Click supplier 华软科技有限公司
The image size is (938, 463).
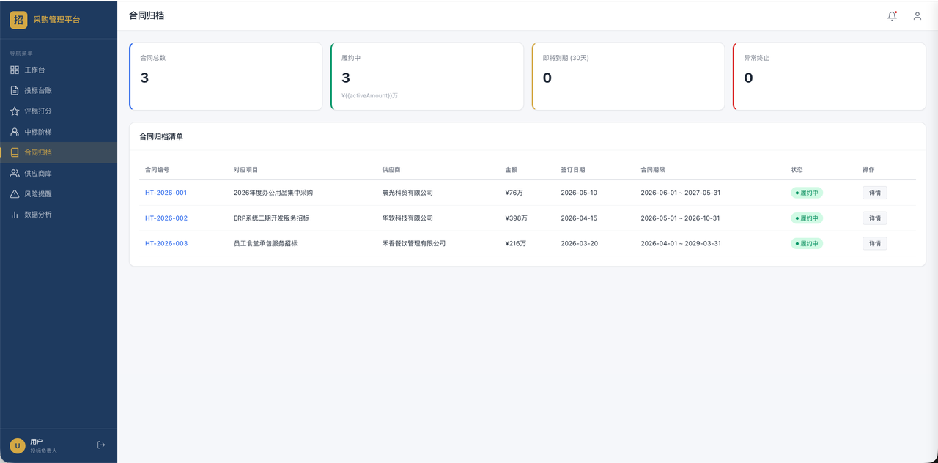pyautogui.click(x=407, y=218)
